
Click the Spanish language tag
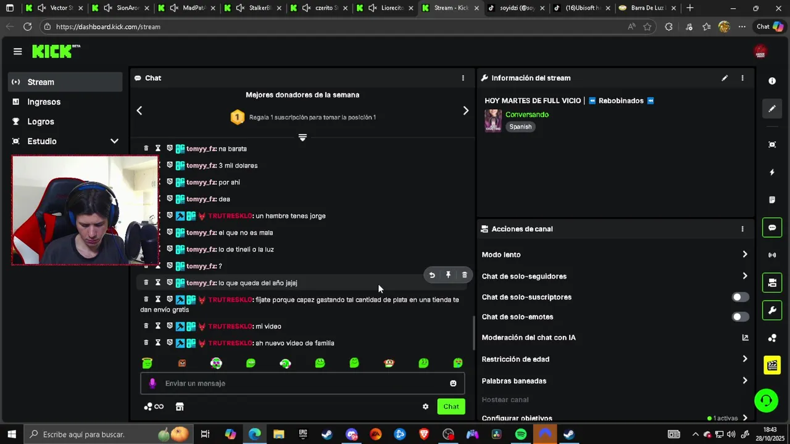click(520, 126)
